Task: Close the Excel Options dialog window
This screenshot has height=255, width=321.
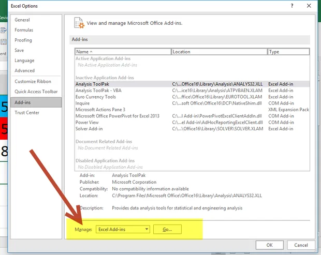Action: (309, 6)
